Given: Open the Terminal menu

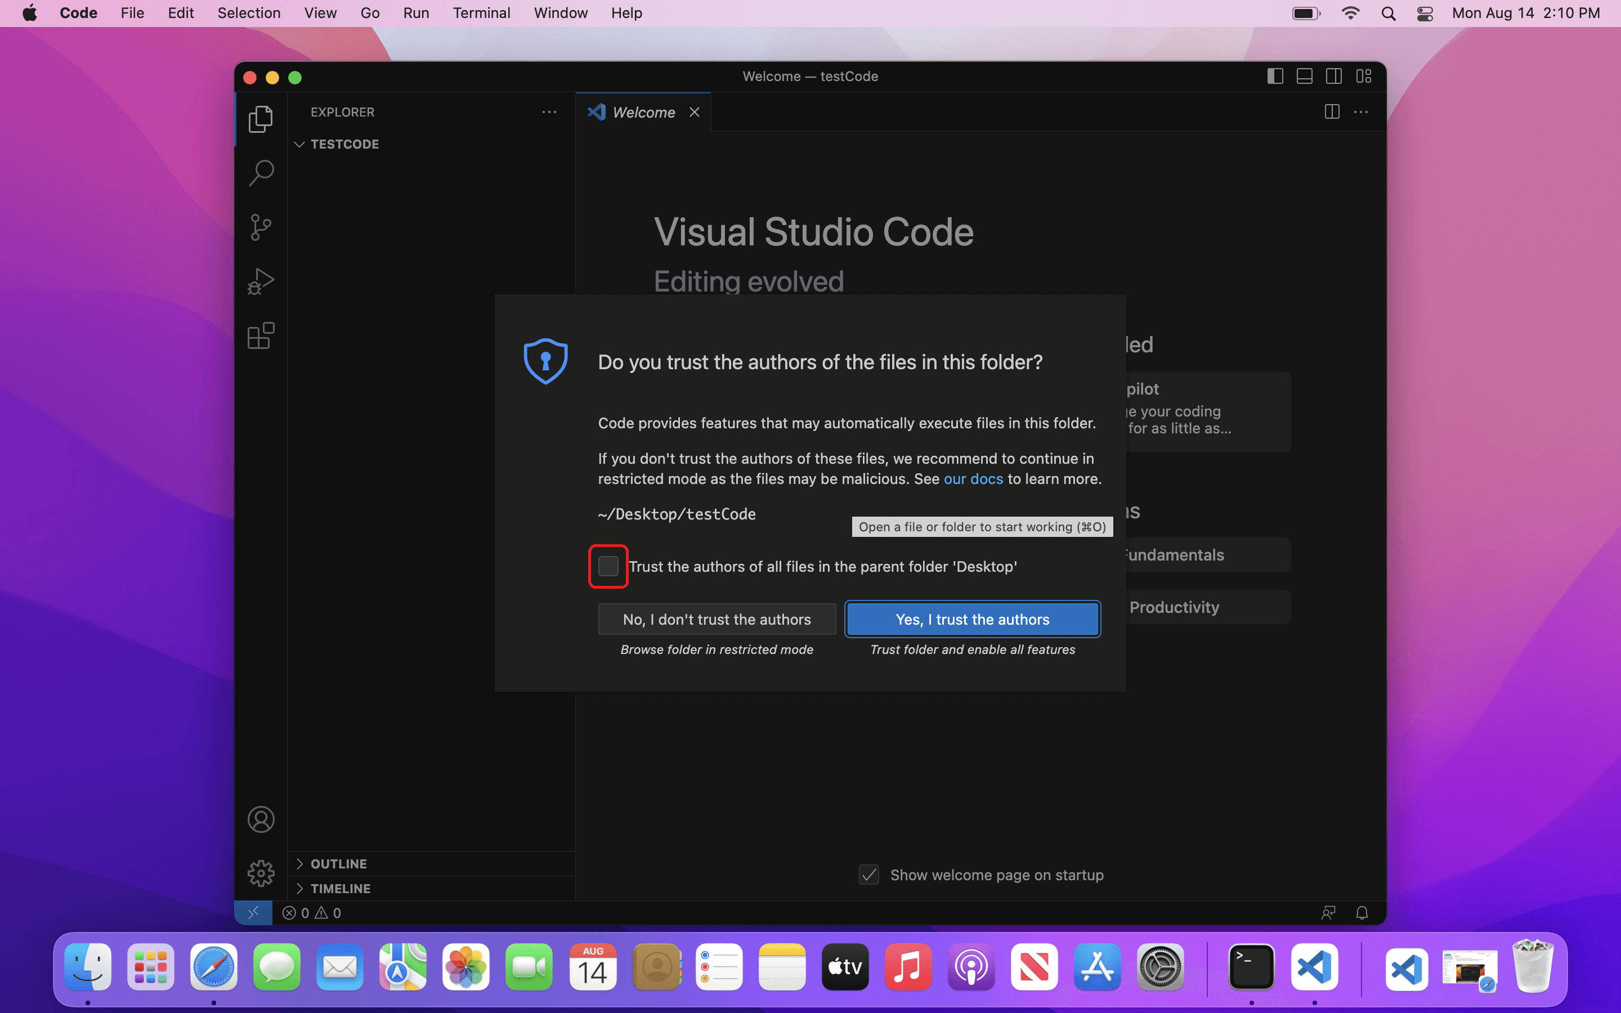Looking at the screenshot, I should 481,13.
